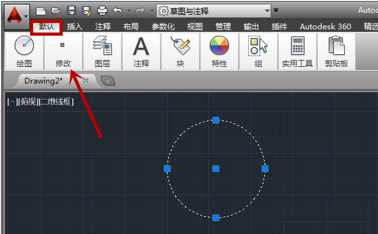Switch to the 插件 ribbon tab

click(x=280, y=26)
